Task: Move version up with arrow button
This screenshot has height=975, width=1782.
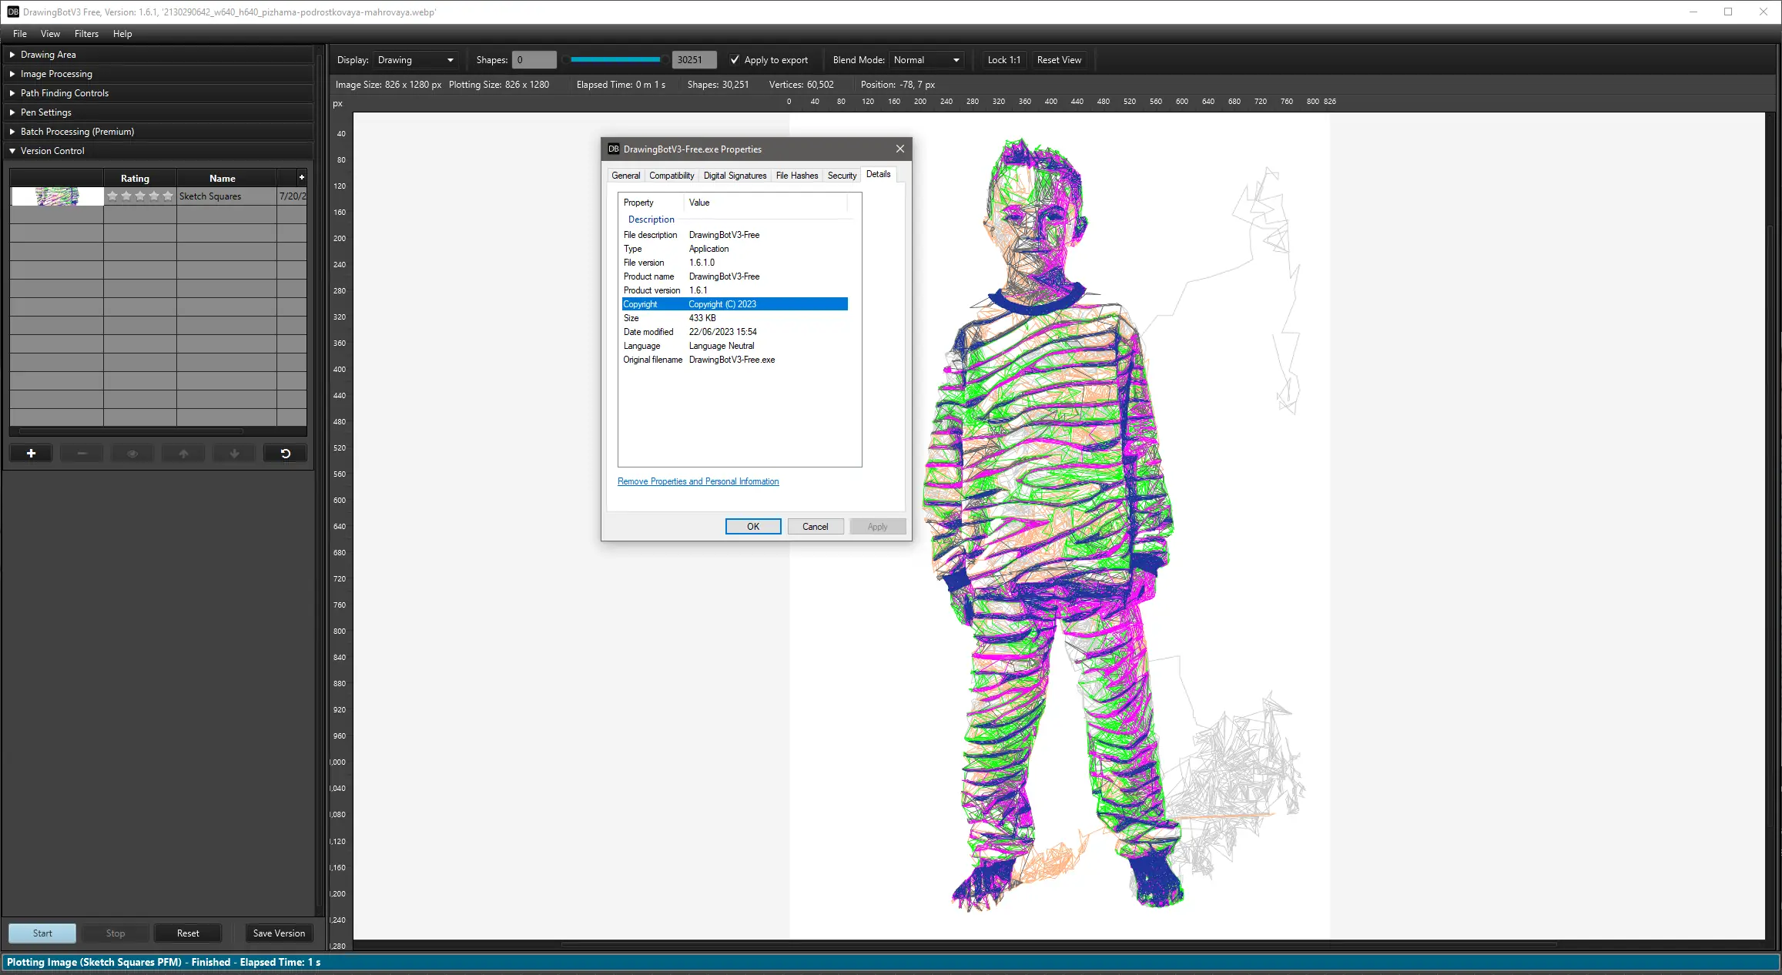Action: coord(183,454)
